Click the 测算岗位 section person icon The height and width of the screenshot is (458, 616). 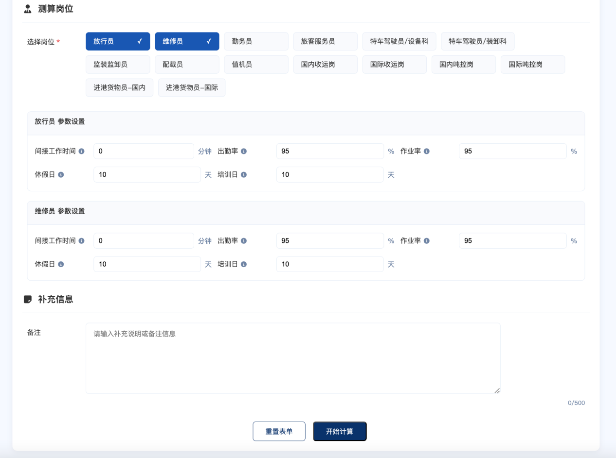[28, 9]
